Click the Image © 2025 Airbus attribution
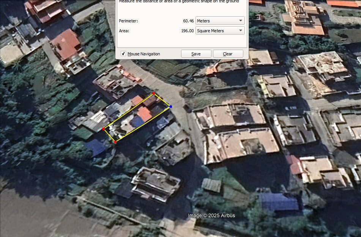The height and width of the screenshot is (237, 361). tap(211, 215)
